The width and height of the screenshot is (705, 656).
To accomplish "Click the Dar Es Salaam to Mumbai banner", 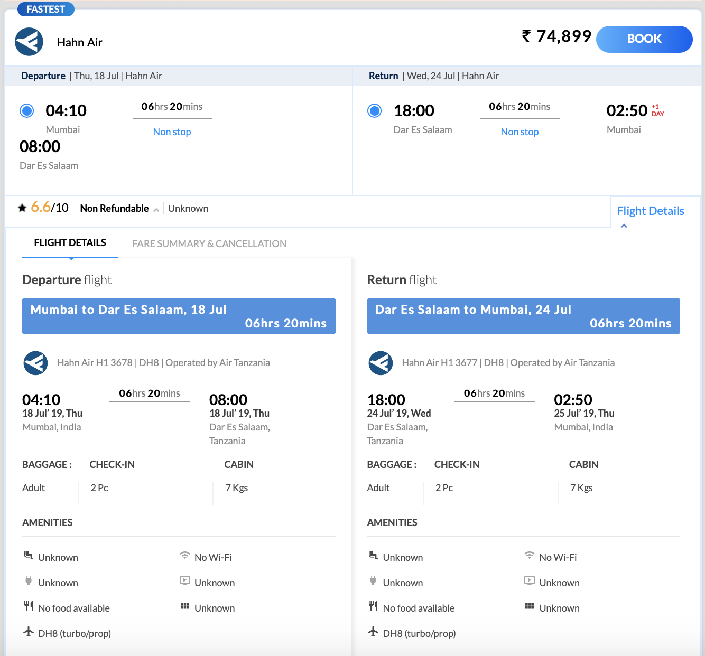I will tap(523, 316).
